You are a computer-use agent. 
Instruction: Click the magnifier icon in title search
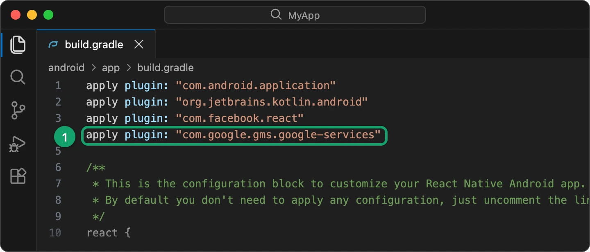pyautogui.click(x=276, y=15)
